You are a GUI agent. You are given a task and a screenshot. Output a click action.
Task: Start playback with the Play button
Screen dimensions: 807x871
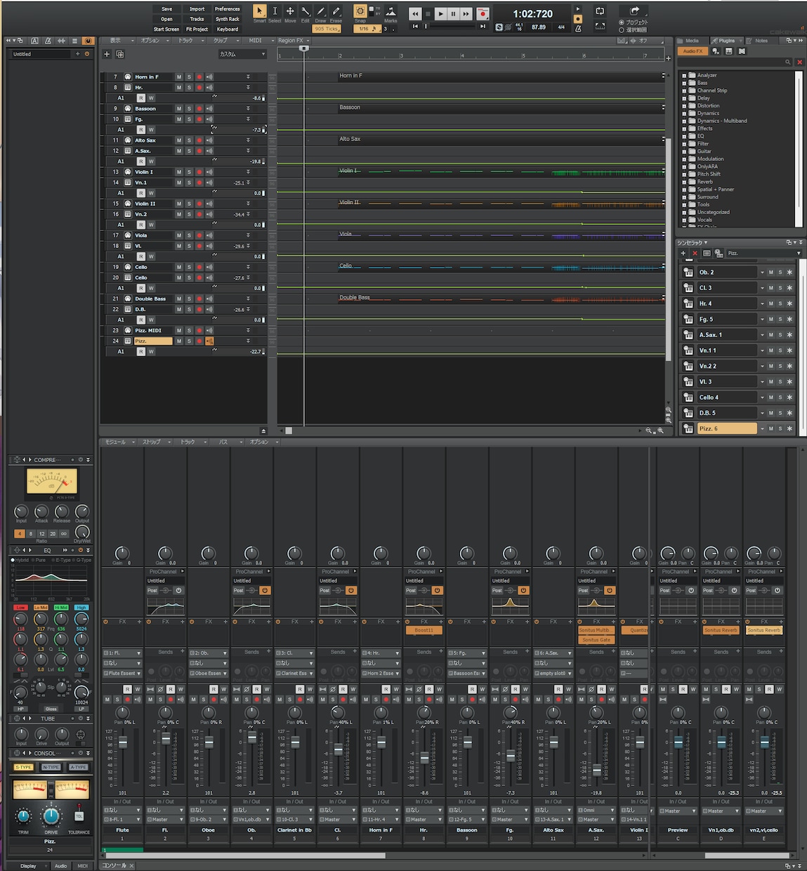click(x=440, y=13)
